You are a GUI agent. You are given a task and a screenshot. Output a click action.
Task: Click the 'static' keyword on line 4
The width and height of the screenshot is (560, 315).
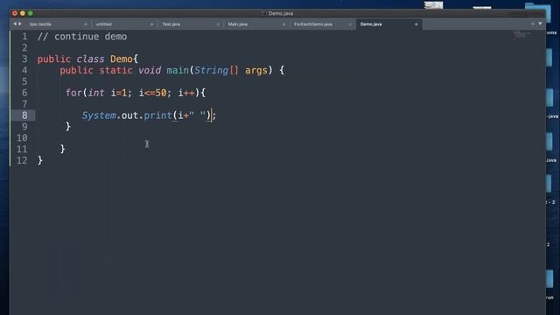[x=115, y=70]
